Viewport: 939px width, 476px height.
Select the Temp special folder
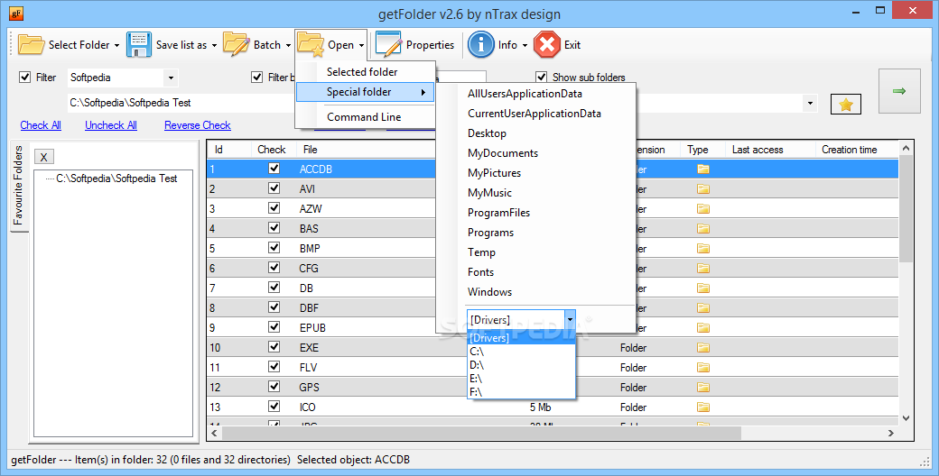(x=481, y=252)
